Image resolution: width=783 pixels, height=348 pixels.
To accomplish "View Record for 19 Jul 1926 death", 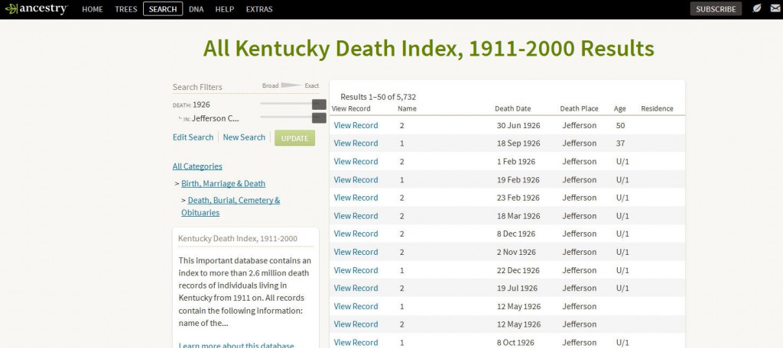I will [x=356, y=288].
